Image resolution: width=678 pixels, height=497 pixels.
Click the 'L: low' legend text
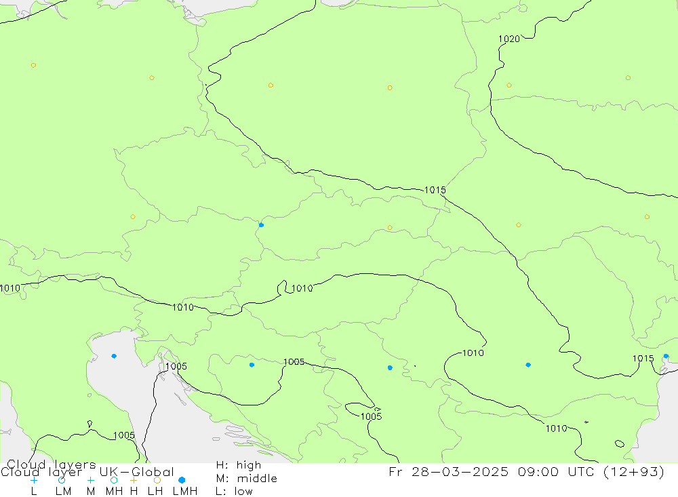coord(234,492)
